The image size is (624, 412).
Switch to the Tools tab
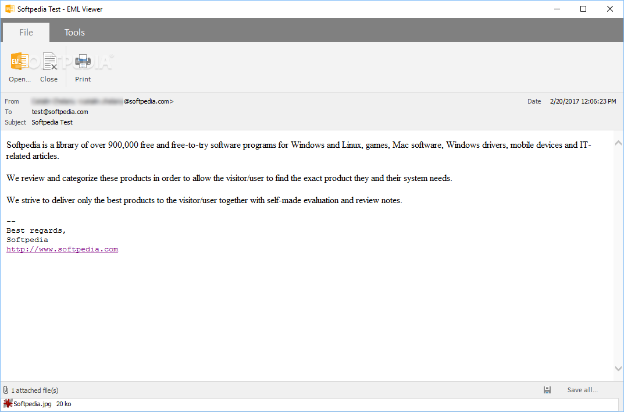coord(75,32)
